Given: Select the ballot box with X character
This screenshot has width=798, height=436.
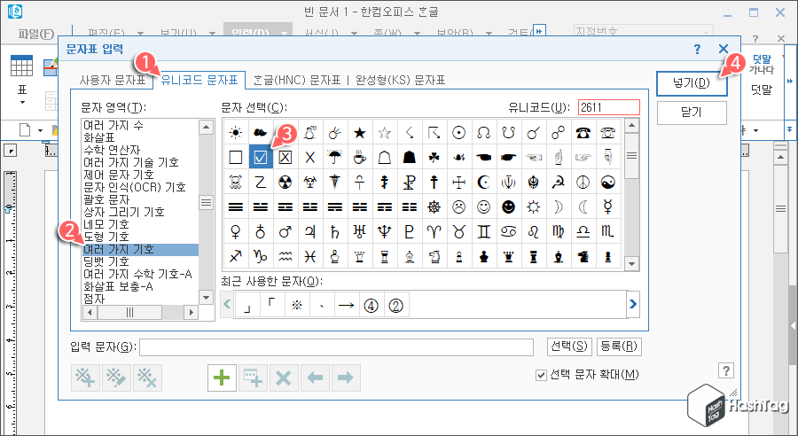Looking at the screenshot, I should [286, 157].
